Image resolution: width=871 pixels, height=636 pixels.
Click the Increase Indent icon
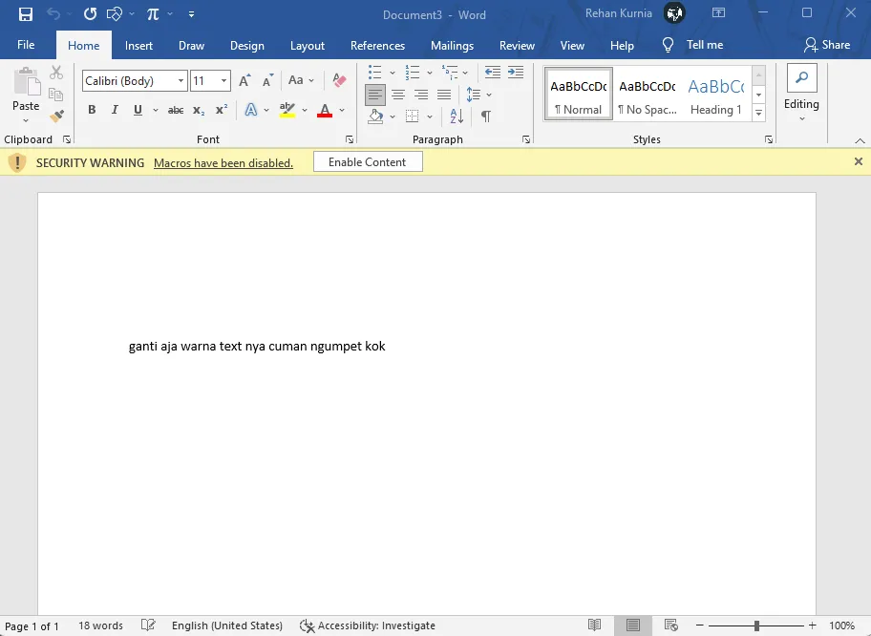(x=516, y=73)
